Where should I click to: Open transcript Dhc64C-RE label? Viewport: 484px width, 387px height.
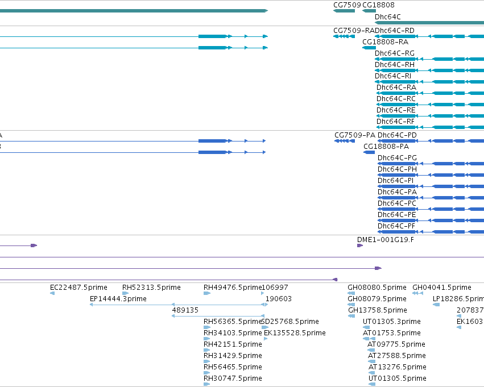396,110
